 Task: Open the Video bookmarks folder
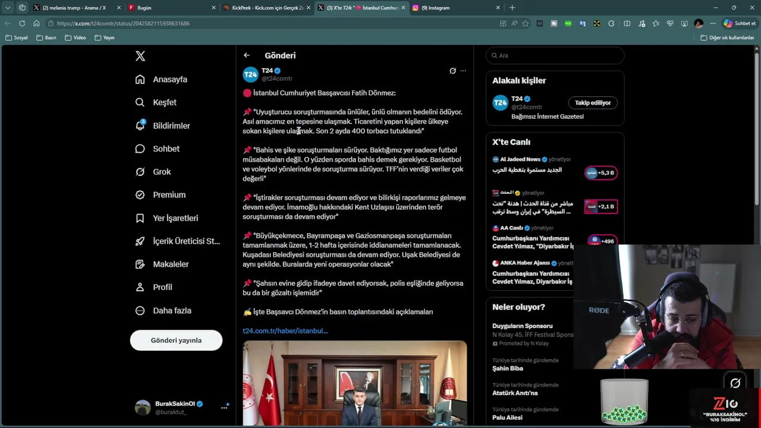tap(76, 37)
